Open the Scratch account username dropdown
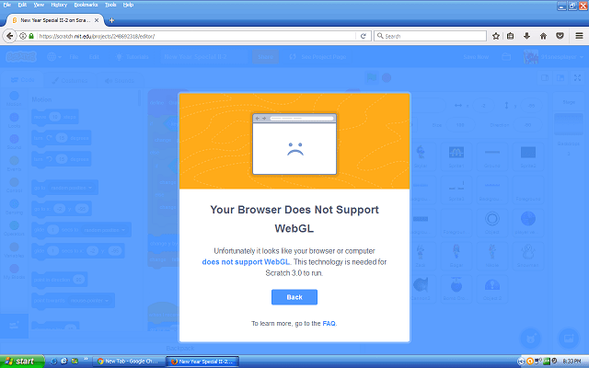589x368 pixels. tap(554, 57)
